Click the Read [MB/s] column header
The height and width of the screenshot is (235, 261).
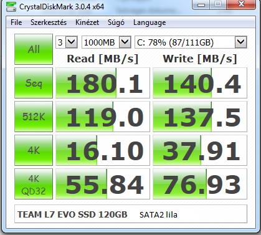tap(103, 59)
